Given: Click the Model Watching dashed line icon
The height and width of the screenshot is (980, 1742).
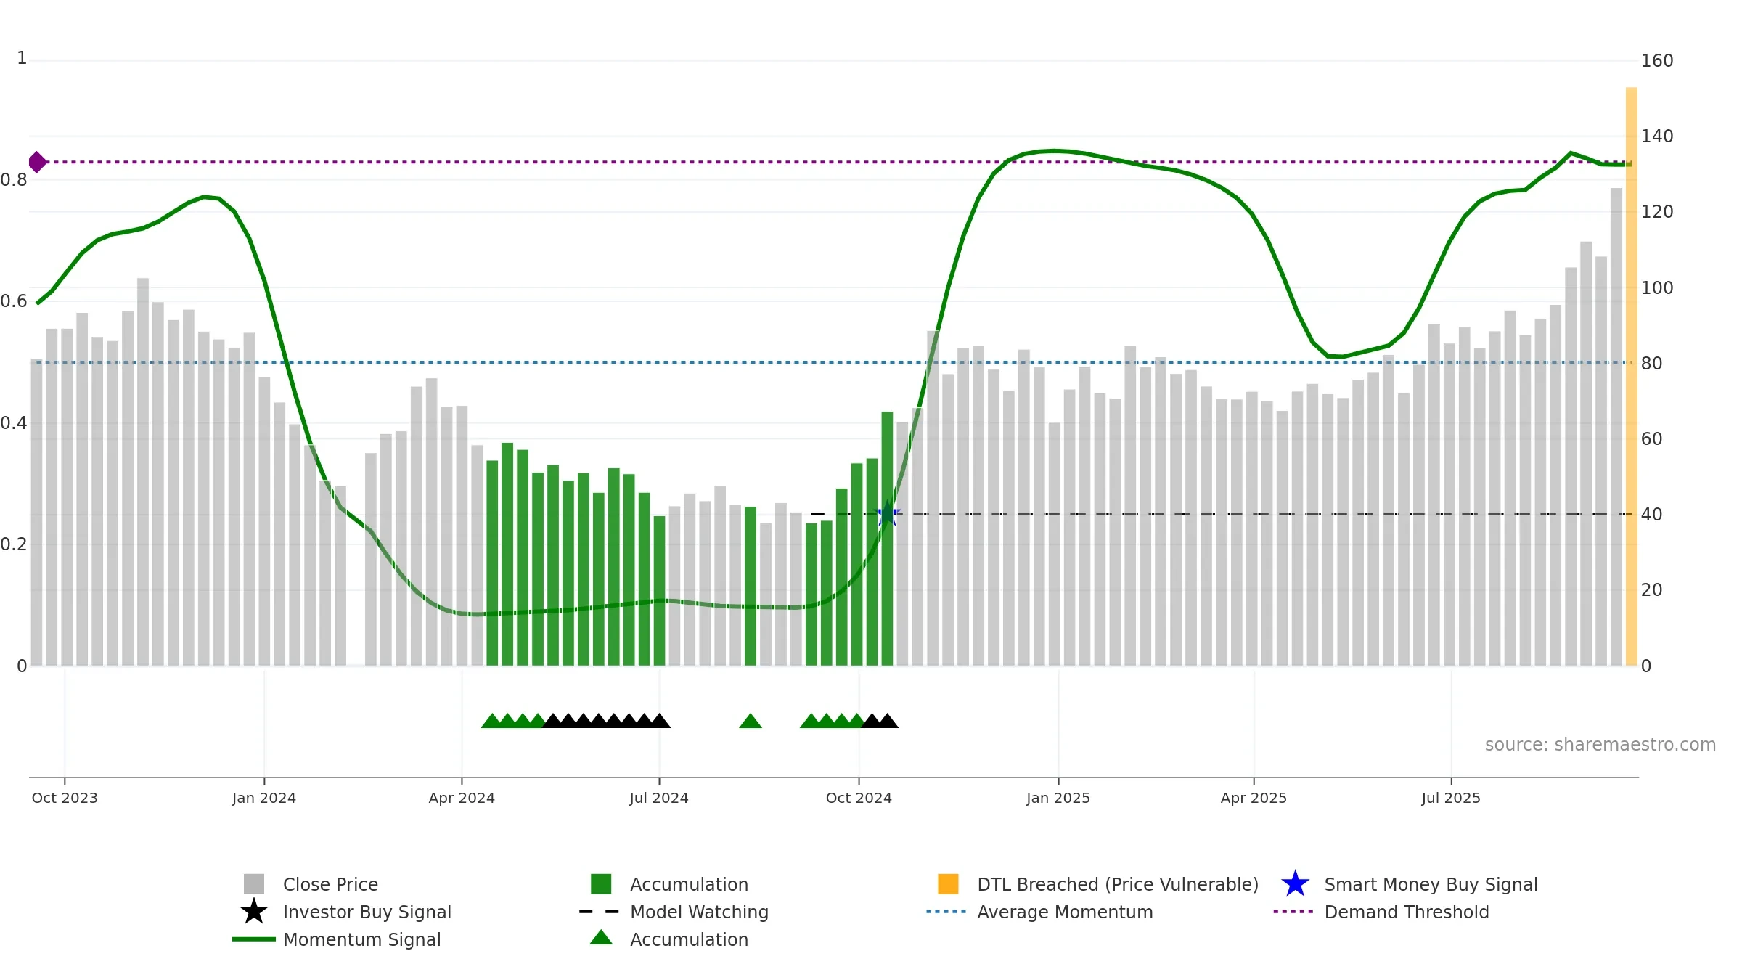Looking at the screenshot, I should click(x=600, y=912).
